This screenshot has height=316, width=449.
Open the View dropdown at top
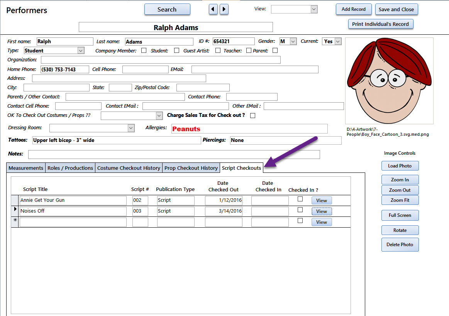(x=314, y=9)
